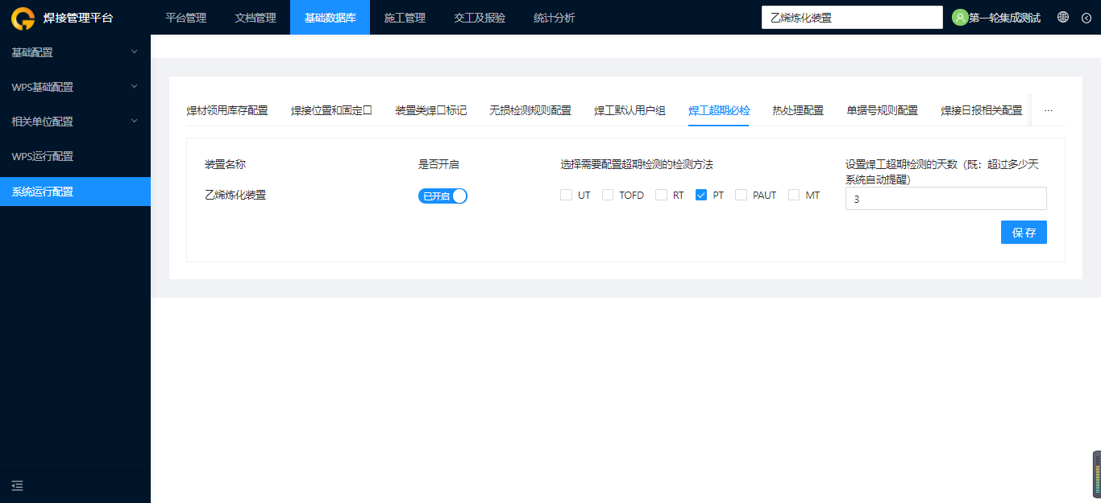Image resolution: width=1101 pixels, height=503 pixels.
Task: Check the MT detection method
Action: click(794, 195)
